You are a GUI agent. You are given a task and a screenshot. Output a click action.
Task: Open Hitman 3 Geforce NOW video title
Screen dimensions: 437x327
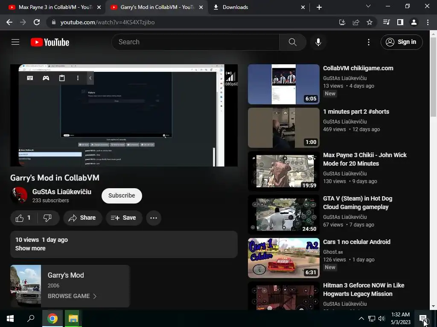364,290
